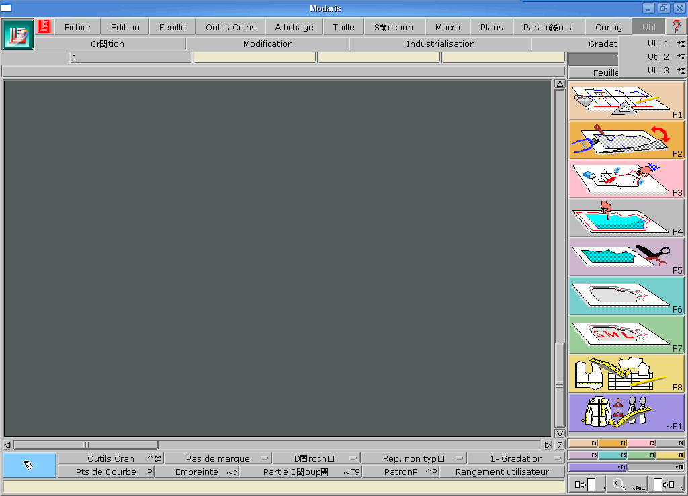Pin the Util 2 submenu icon
The width and height of the screenshot is (688, 496).
[681, 56]
